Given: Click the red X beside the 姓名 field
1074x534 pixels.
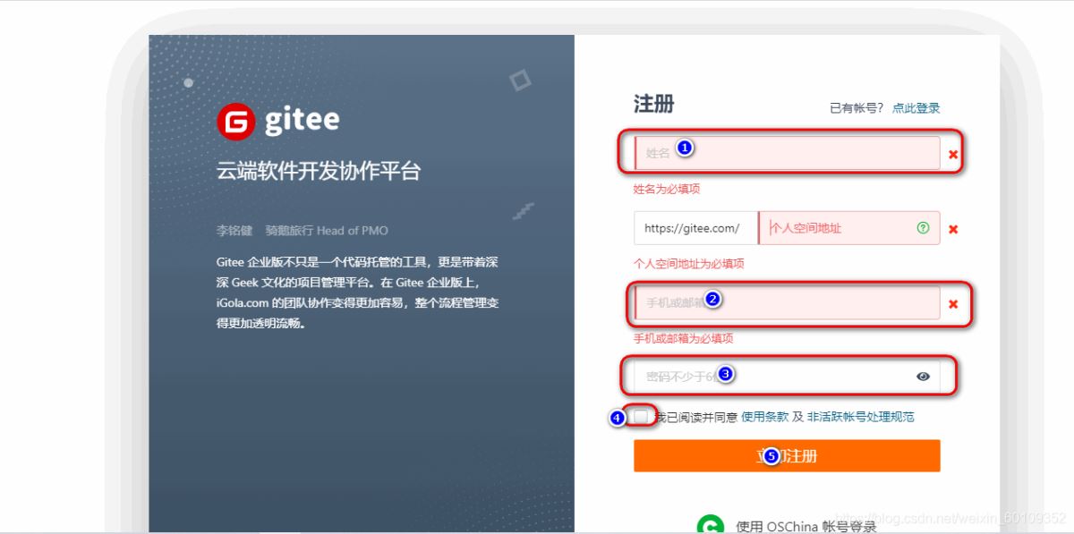Looking at the screenshot, I should pyautogui.click(x=953, y=155).
